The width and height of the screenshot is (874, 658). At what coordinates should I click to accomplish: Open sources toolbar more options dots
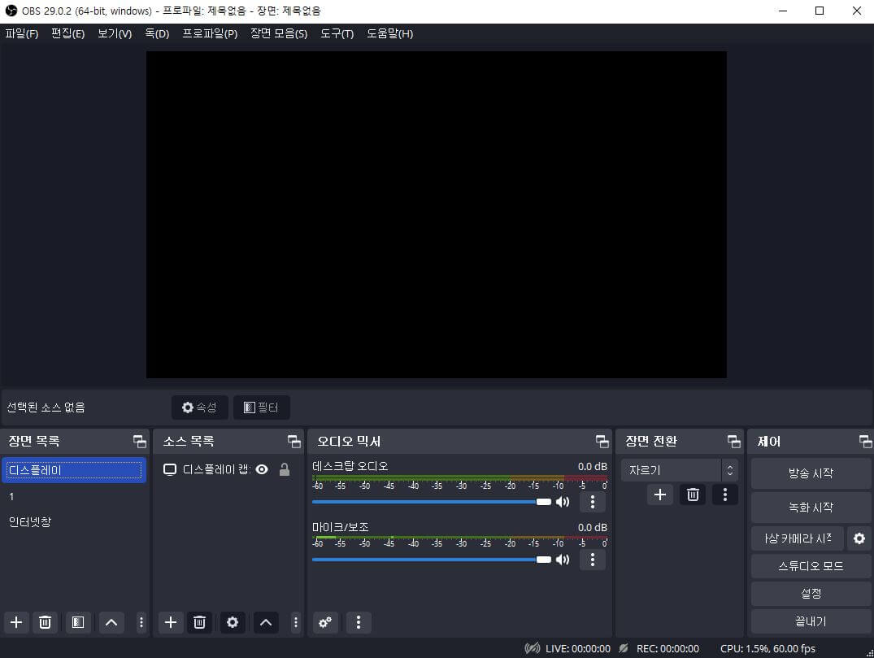[x=295, y=622]
